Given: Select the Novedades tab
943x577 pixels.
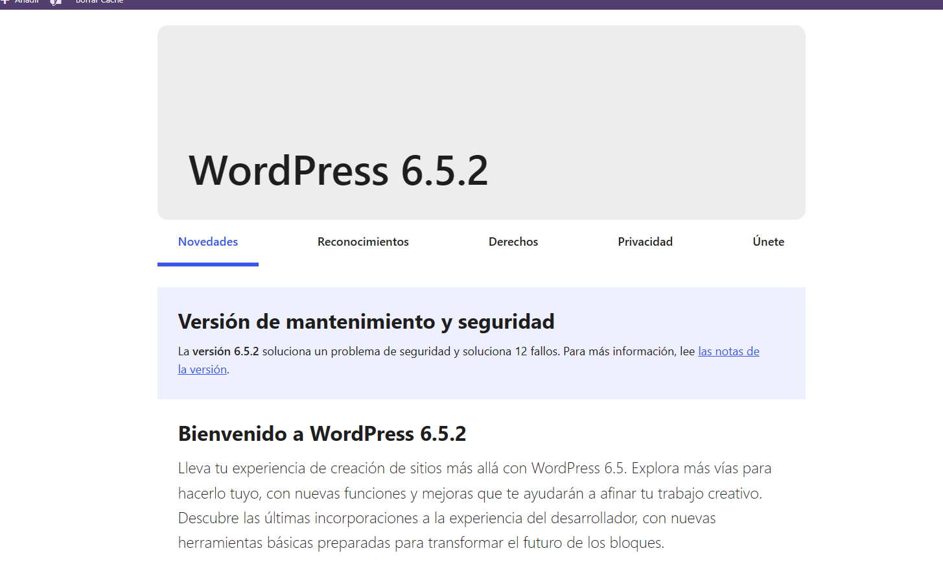Looking at the screenshot, I should coord(208,242).
